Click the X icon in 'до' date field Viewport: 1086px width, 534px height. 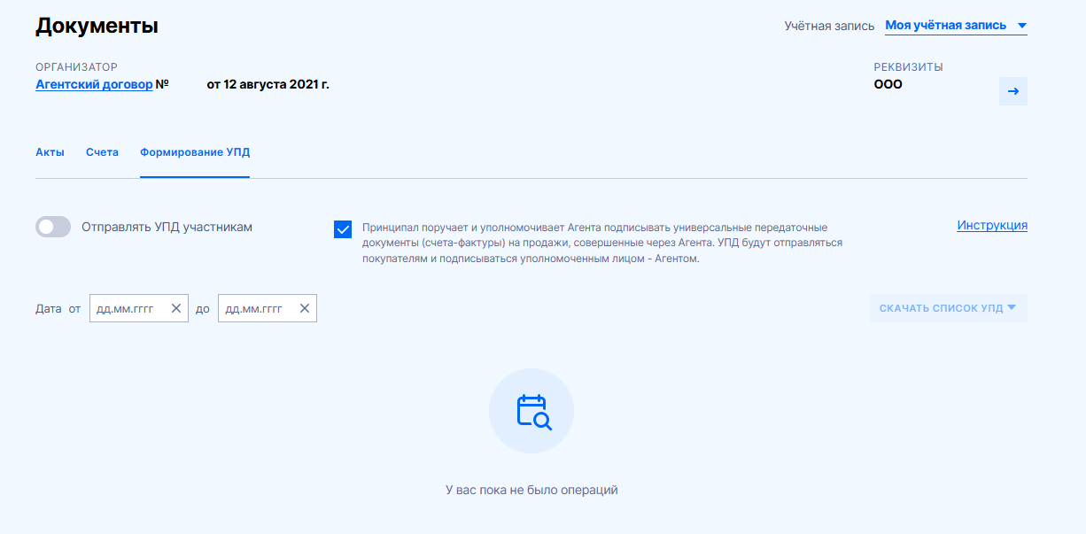(305, 307)
